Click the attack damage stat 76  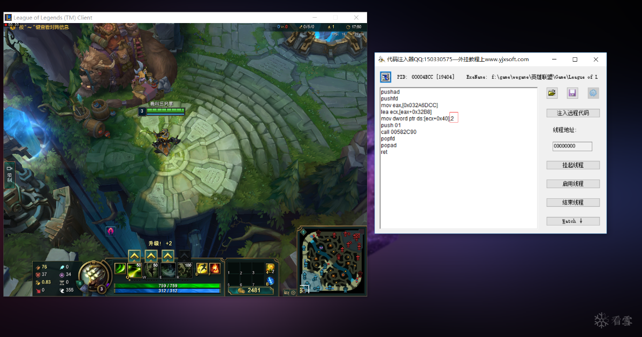click(41, 267)
